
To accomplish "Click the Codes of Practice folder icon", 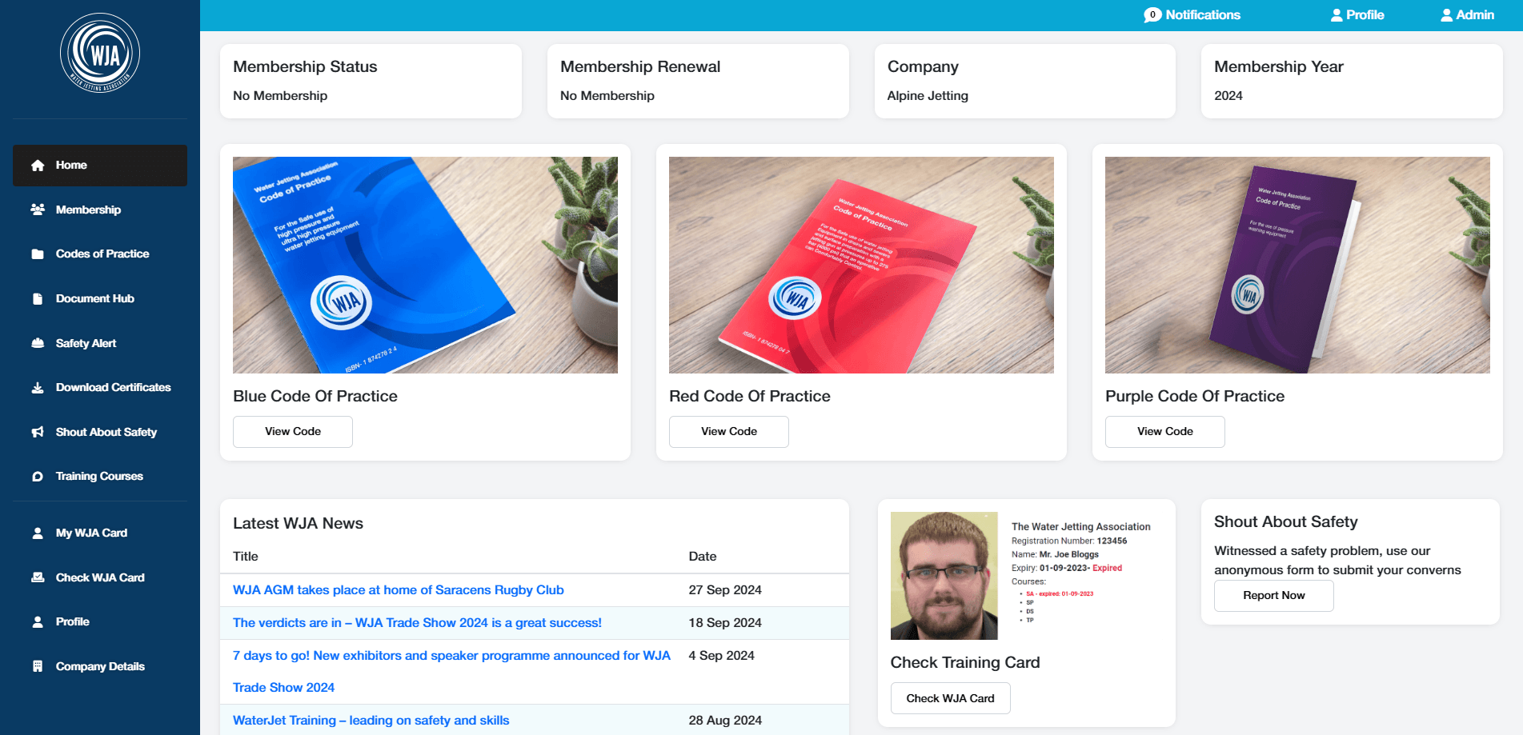I will pyautogui.click(x=38, y=254).
